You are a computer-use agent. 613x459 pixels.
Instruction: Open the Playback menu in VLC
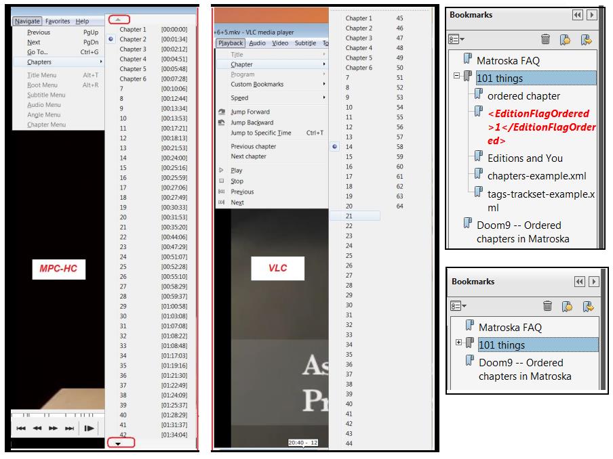pos(231,43)
